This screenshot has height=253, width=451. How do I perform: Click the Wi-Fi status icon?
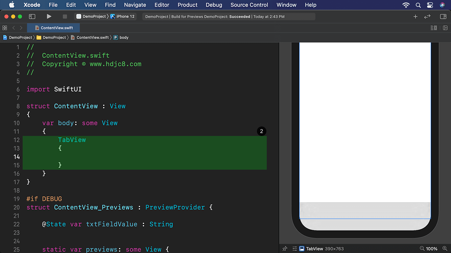tap(406, 5)
